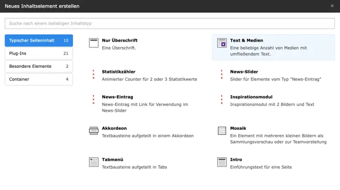Click the Statistikzähler element icon
Image resolution: width=340 pixels, height=190 pixels.
[93, 75]
